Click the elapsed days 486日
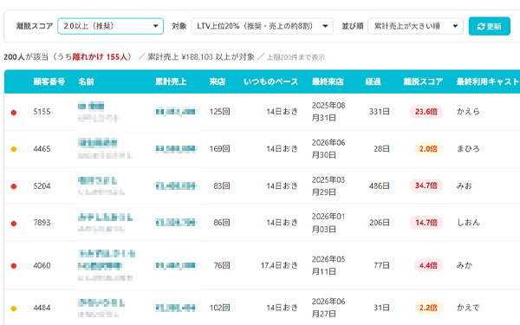 coord(380,186)
